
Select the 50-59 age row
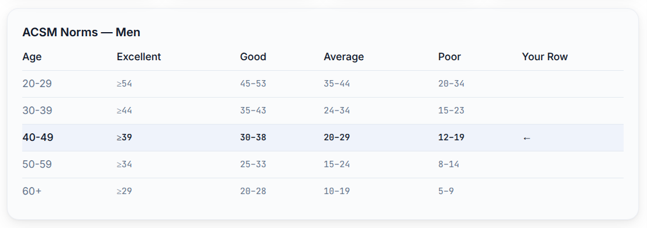click(323, 164)
